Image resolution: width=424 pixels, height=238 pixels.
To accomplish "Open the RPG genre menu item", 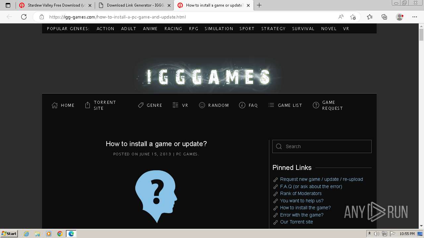I will [x=193, y=29].
